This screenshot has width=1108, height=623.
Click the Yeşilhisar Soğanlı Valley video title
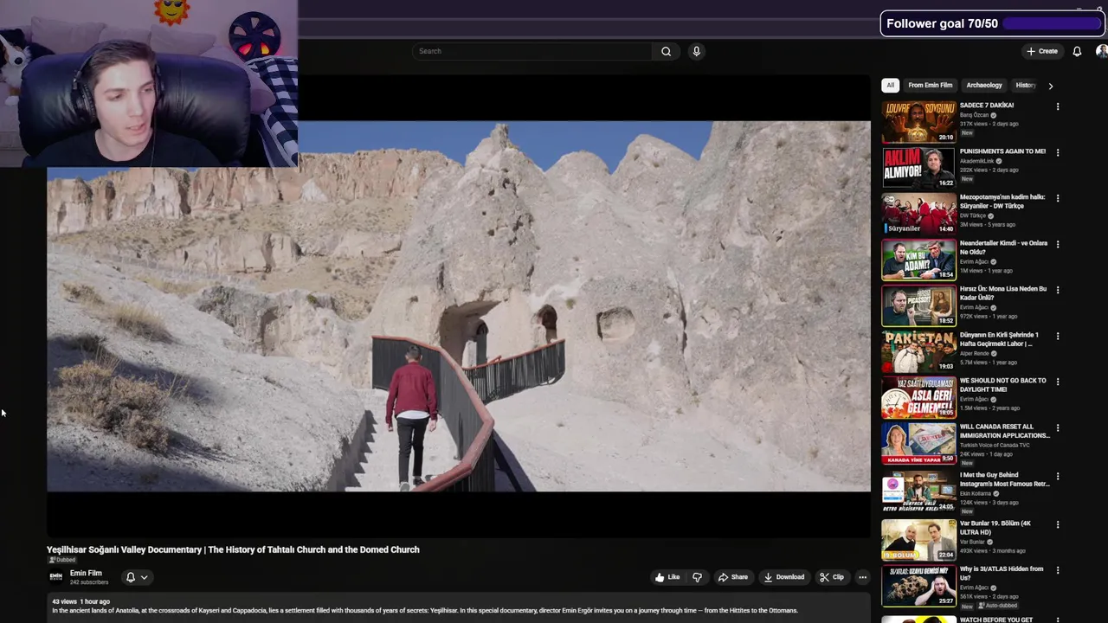(233, 549)
